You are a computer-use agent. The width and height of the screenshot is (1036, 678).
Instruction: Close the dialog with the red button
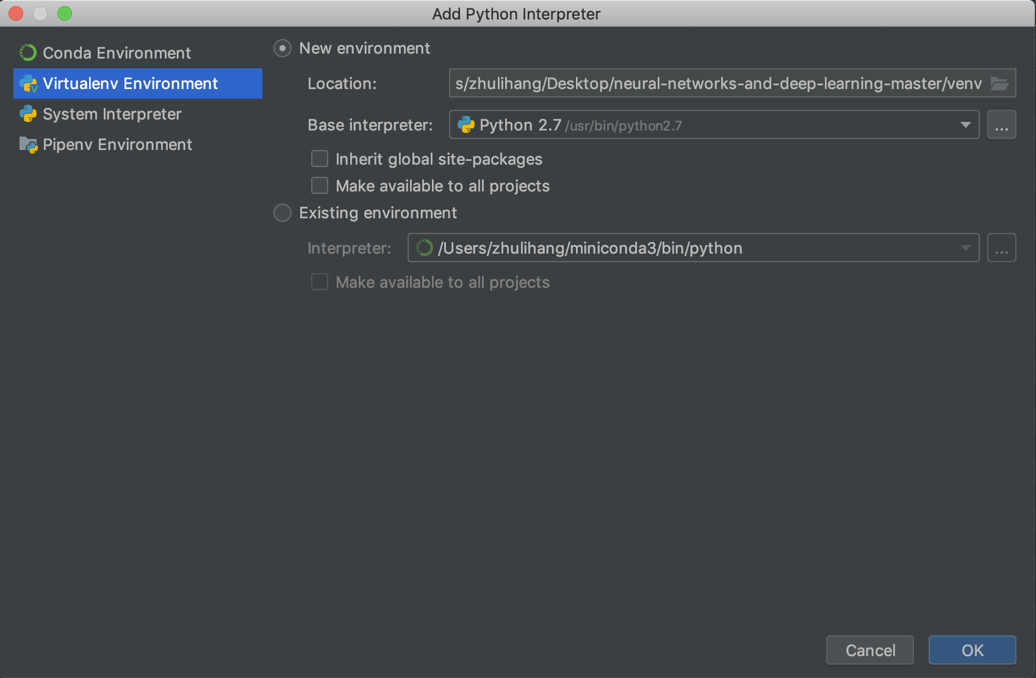click(16, 13)
